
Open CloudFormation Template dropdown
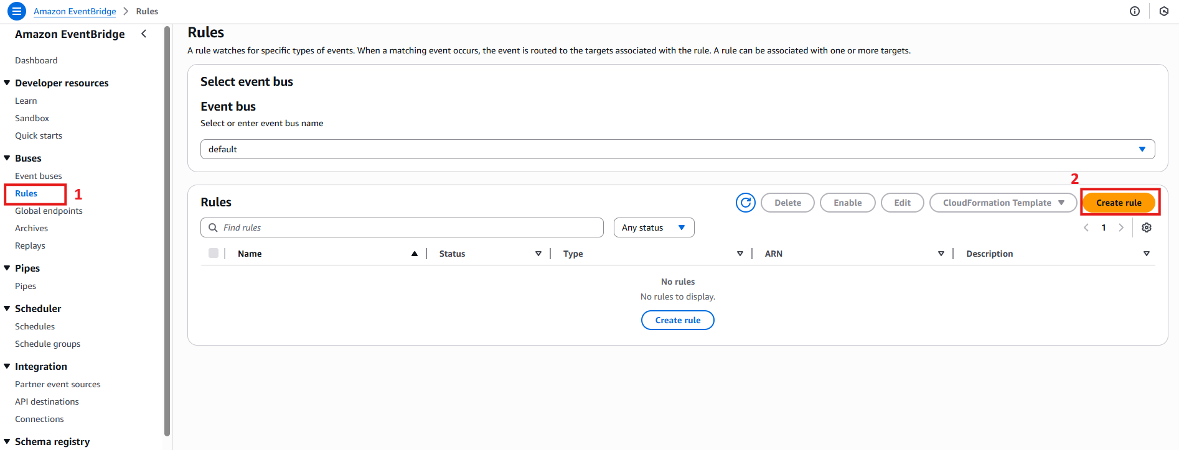coord(1003,203)
